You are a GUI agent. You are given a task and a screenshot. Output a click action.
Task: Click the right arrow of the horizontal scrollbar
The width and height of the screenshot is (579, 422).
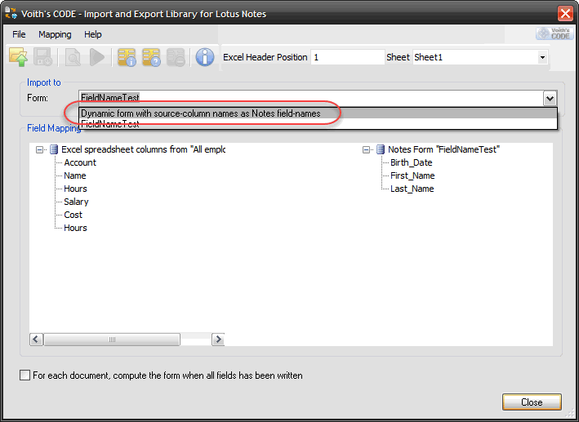click(218, 340)
